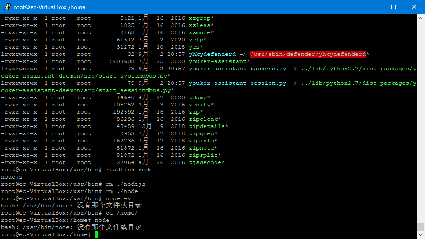Click the 'cd /home/' command

tap(121, 213)
